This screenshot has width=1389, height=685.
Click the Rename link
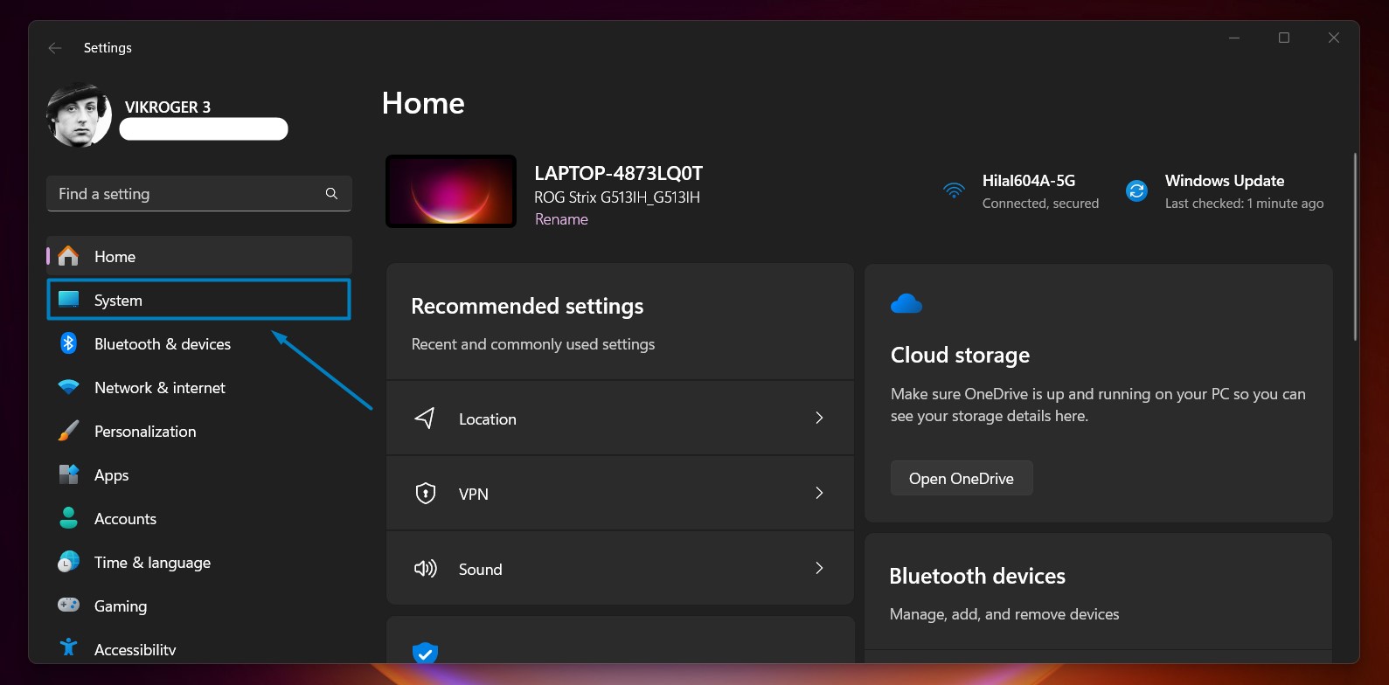pos(561,219)
